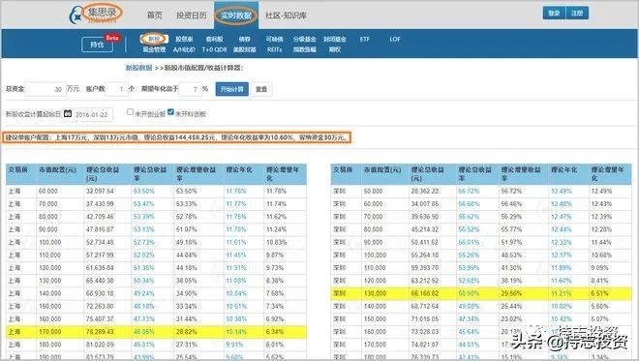Toggle the 未开创业板 checkbox
The width and height of the screenshot is (639, 361).
coord(130,111)
